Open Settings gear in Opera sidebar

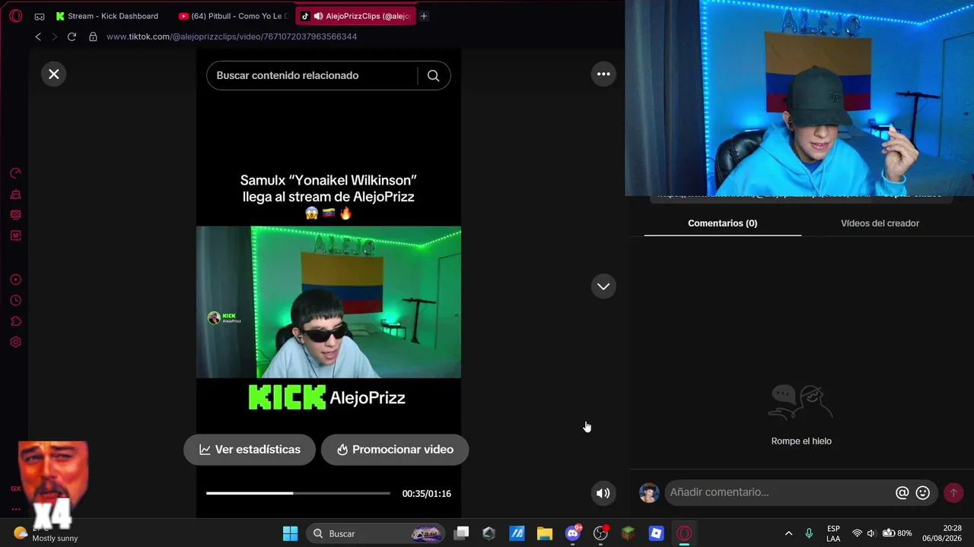point(15,342)
